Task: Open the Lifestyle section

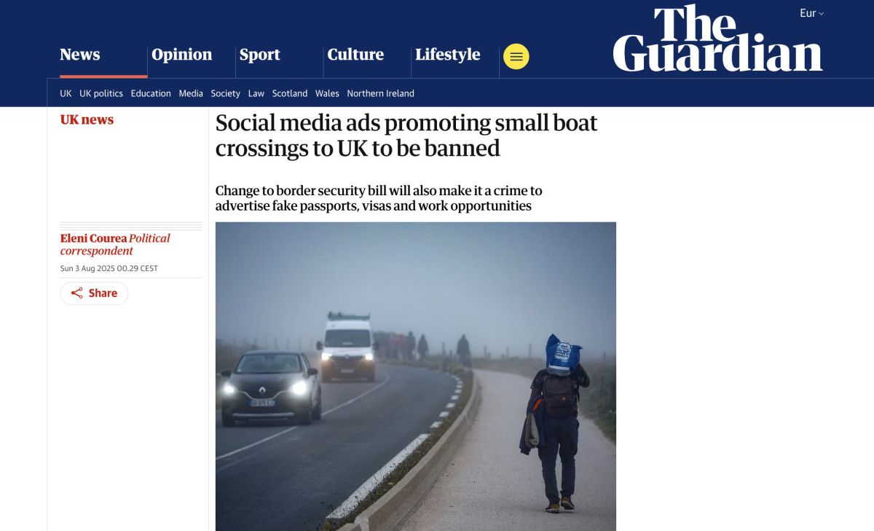Action: coord(447,55)
